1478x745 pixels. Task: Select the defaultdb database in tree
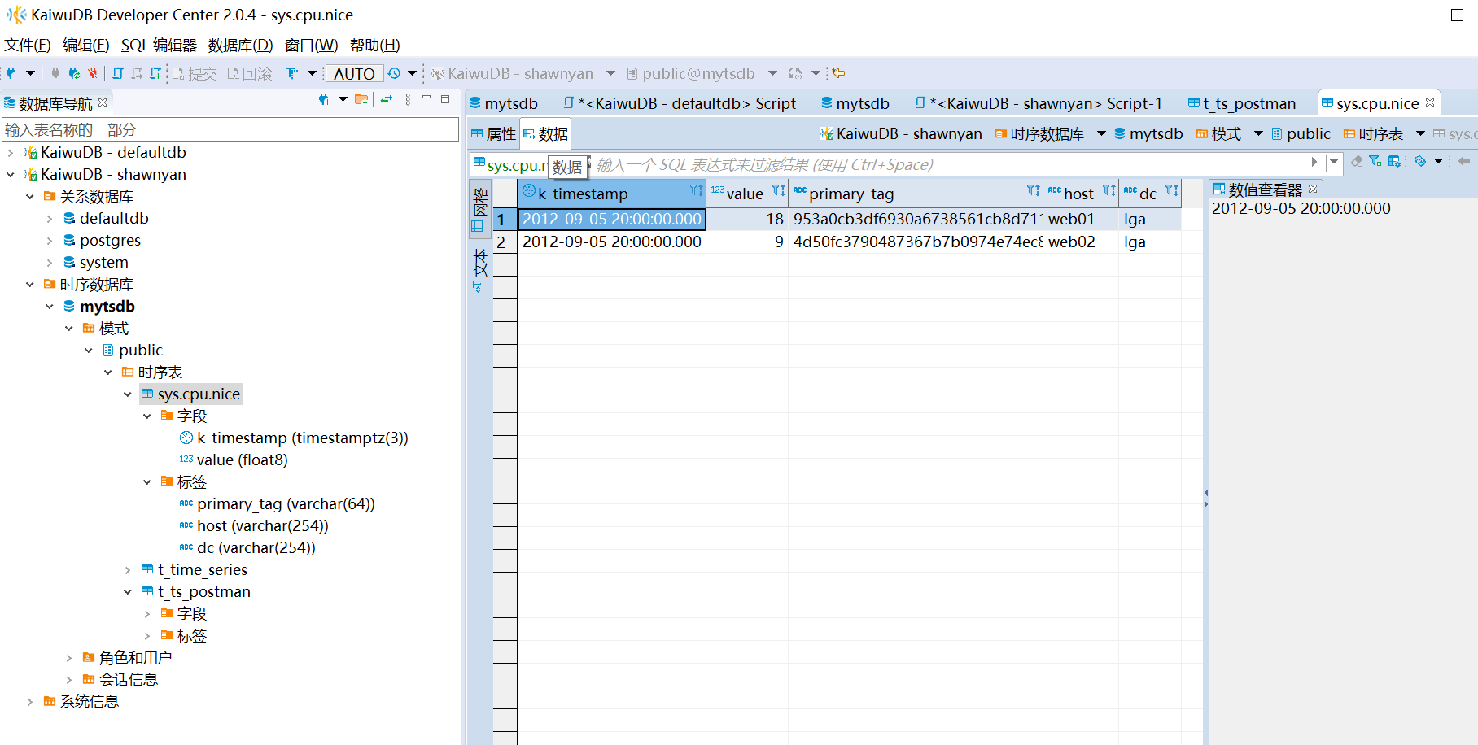106,219
